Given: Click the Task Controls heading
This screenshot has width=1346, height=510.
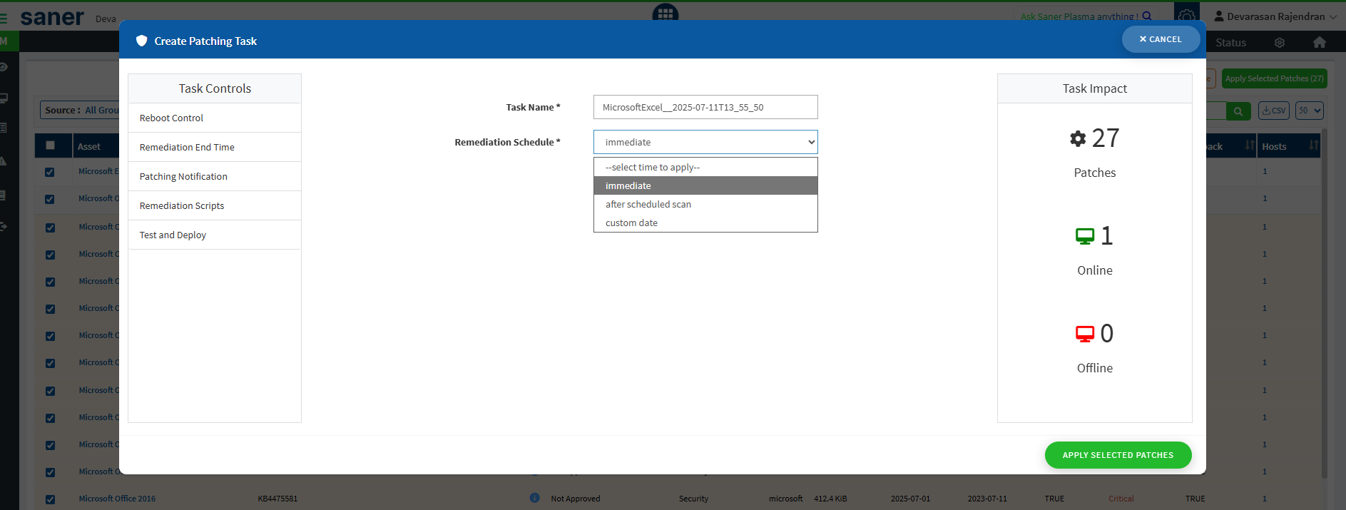Looking at the screenshot, I should [x=215, y=88].
